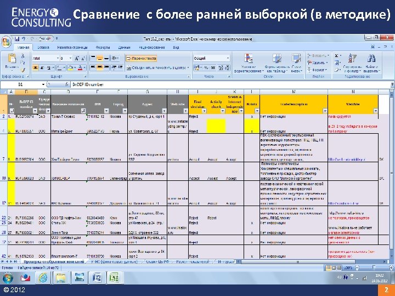Image resolution: width=395 pixels, height=296 pixels.
Task: Undo the last action in the quick access toolbar
Action: click(24, 39)
